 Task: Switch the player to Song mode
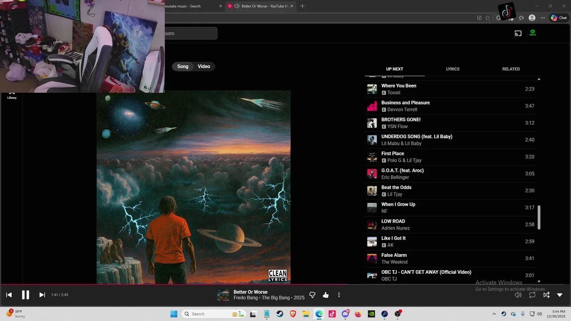(x=183, y=66)
